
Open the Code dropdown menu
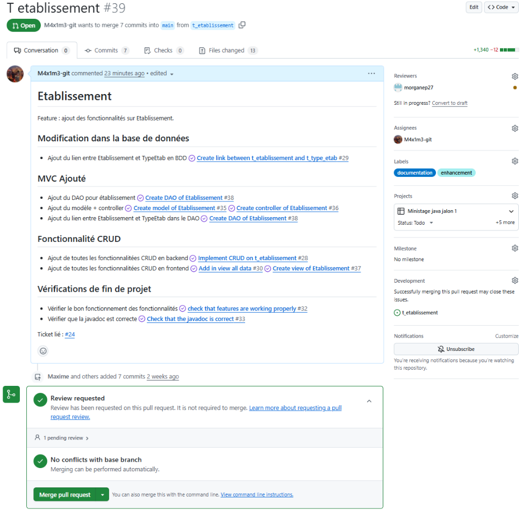500,7
